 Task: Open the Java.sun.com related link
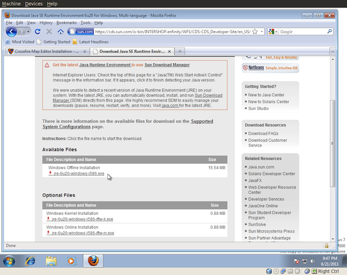coord(261,167)
